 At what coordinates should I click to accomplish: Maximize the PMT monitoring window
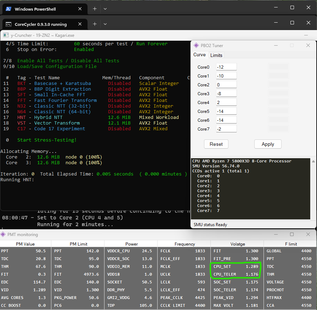(x=292, y=234)
